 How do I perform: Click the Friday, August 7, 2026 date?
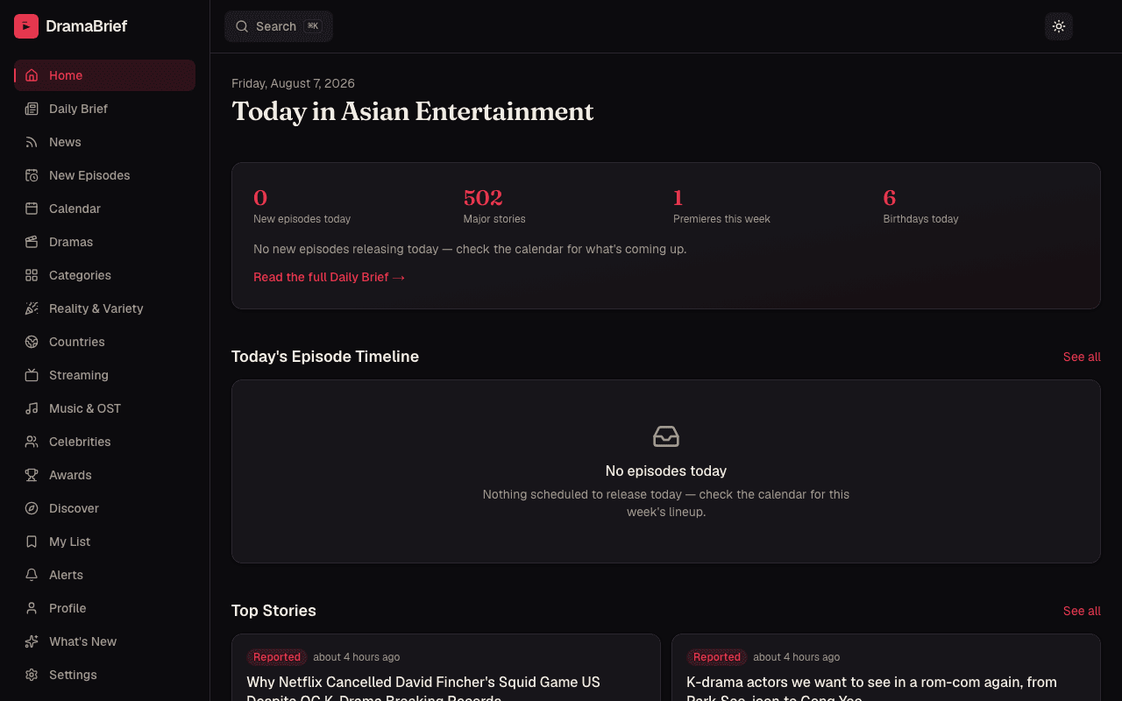coord(293,83)
